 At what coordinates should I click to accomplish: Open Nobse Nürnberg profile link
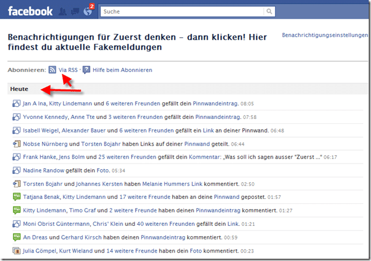[x=45, y=144]
